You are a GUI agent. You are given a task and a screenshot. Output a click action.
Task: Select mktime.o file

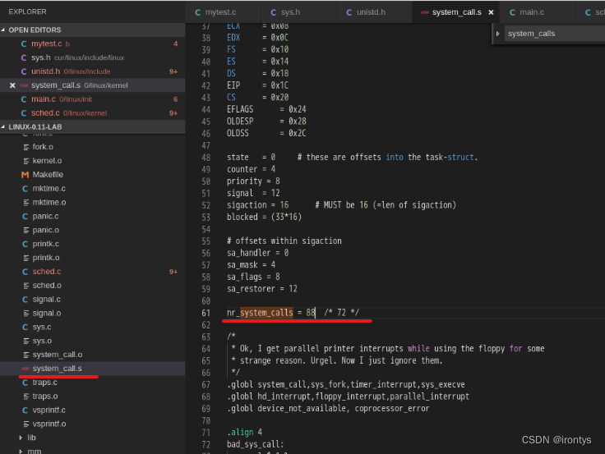click(93, 202)
